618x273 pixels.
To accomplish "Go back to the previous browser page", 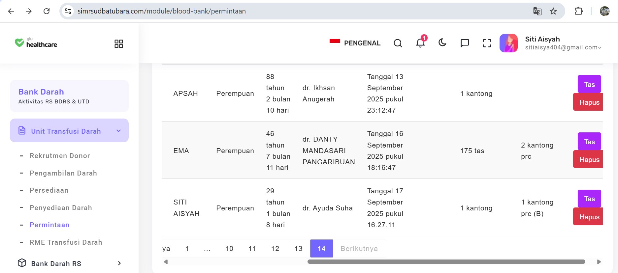I will [x=11, y=11].
